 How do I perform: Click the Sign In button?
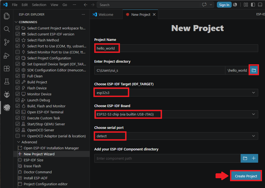coord(224,5)
